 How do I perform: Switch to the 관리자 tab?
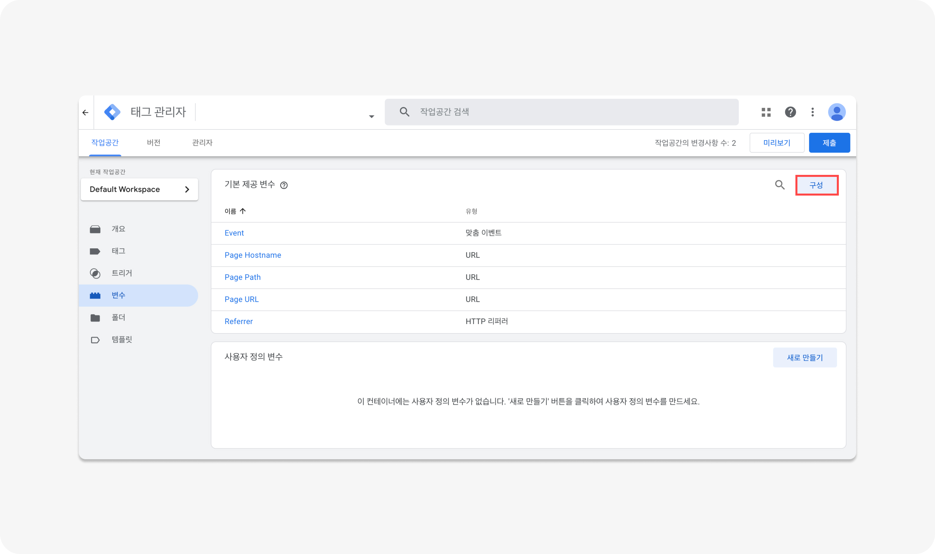[202, 143]
